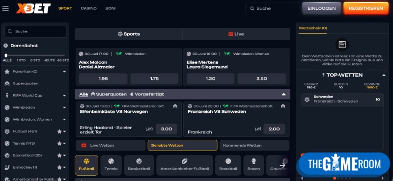Click the FIFA World Cup trophy icon

click(7, 95)
